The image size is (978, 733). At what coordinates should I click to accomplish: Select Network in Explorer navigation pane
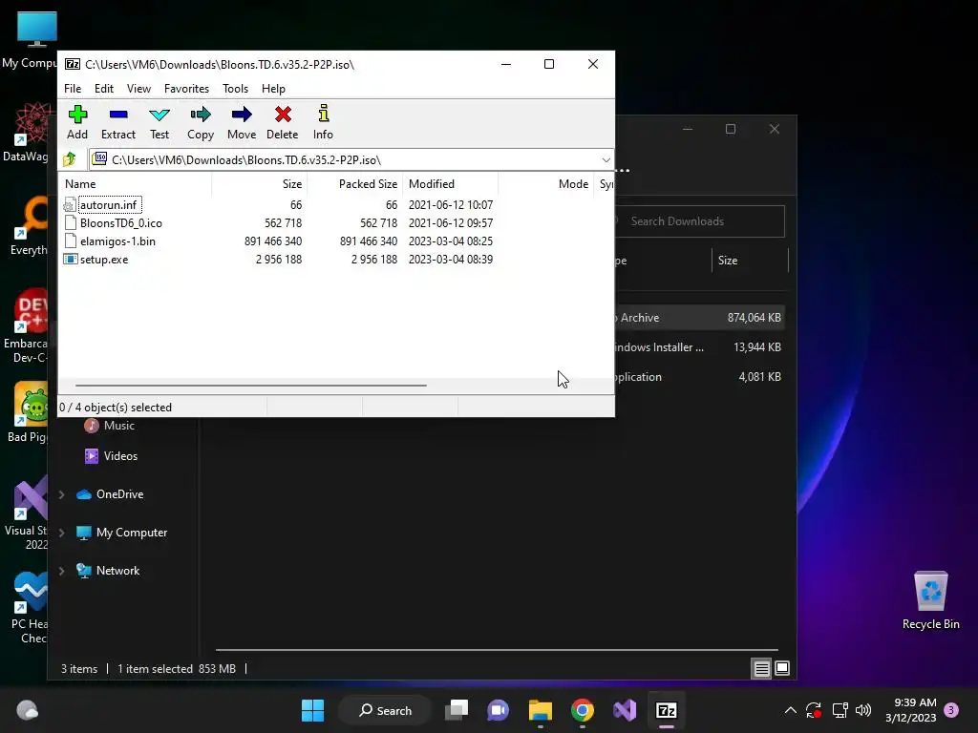(x=108, y=571)
